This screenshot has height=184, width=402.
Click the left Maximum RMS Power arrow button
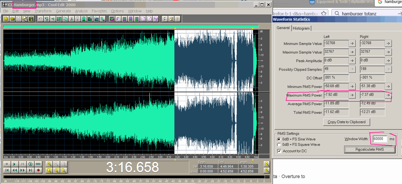[x=352, y=95]
